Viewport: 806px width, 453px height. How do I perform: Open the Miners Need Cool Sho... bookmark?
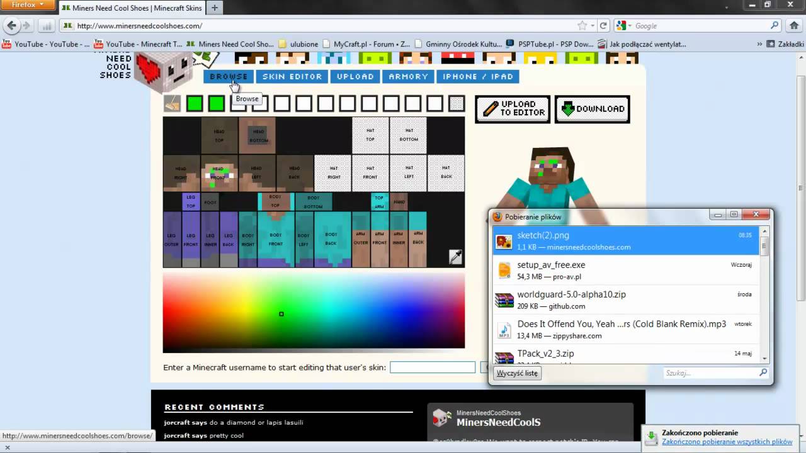point(230,44)
